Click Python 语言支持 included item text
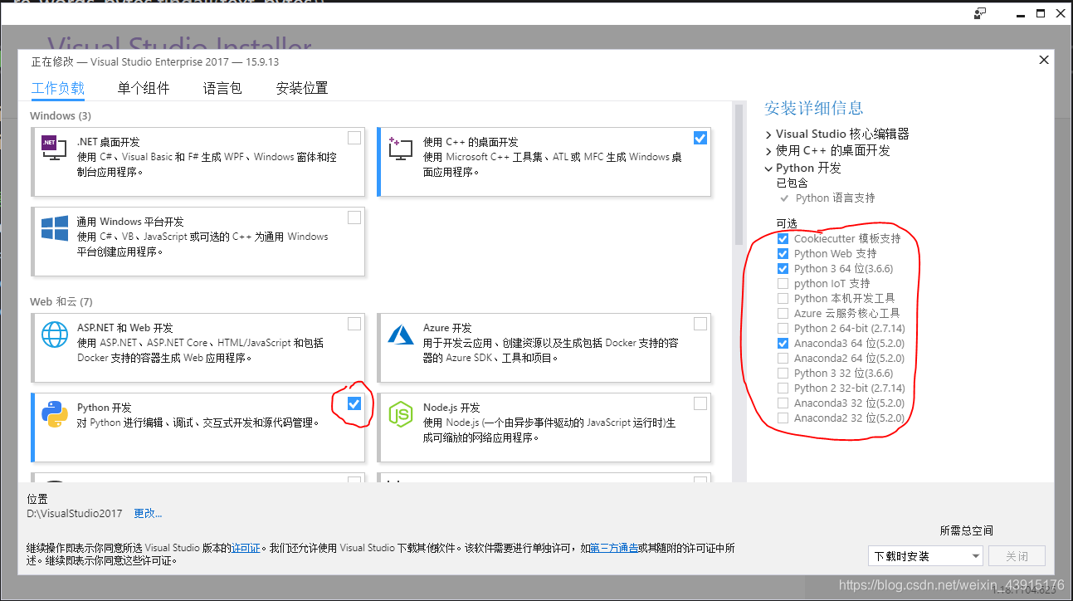This screenshot has height=601, width=1073. (x=835, y=198)
